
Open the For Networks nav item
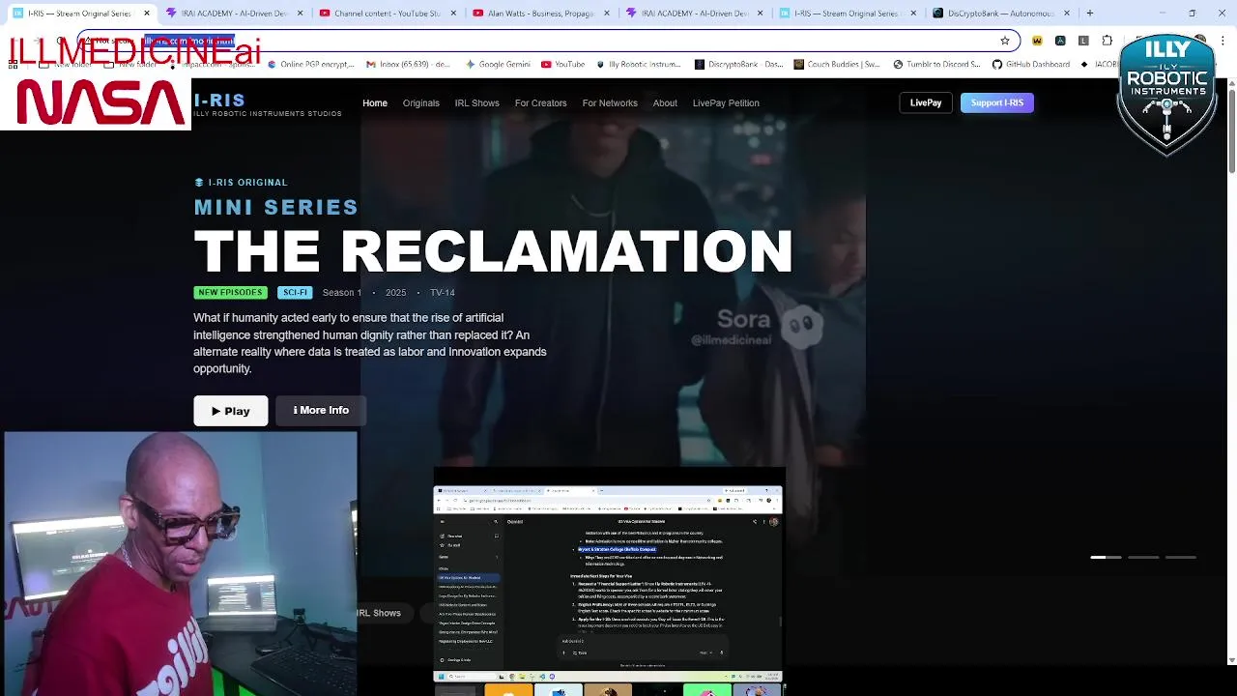(610, 102)
